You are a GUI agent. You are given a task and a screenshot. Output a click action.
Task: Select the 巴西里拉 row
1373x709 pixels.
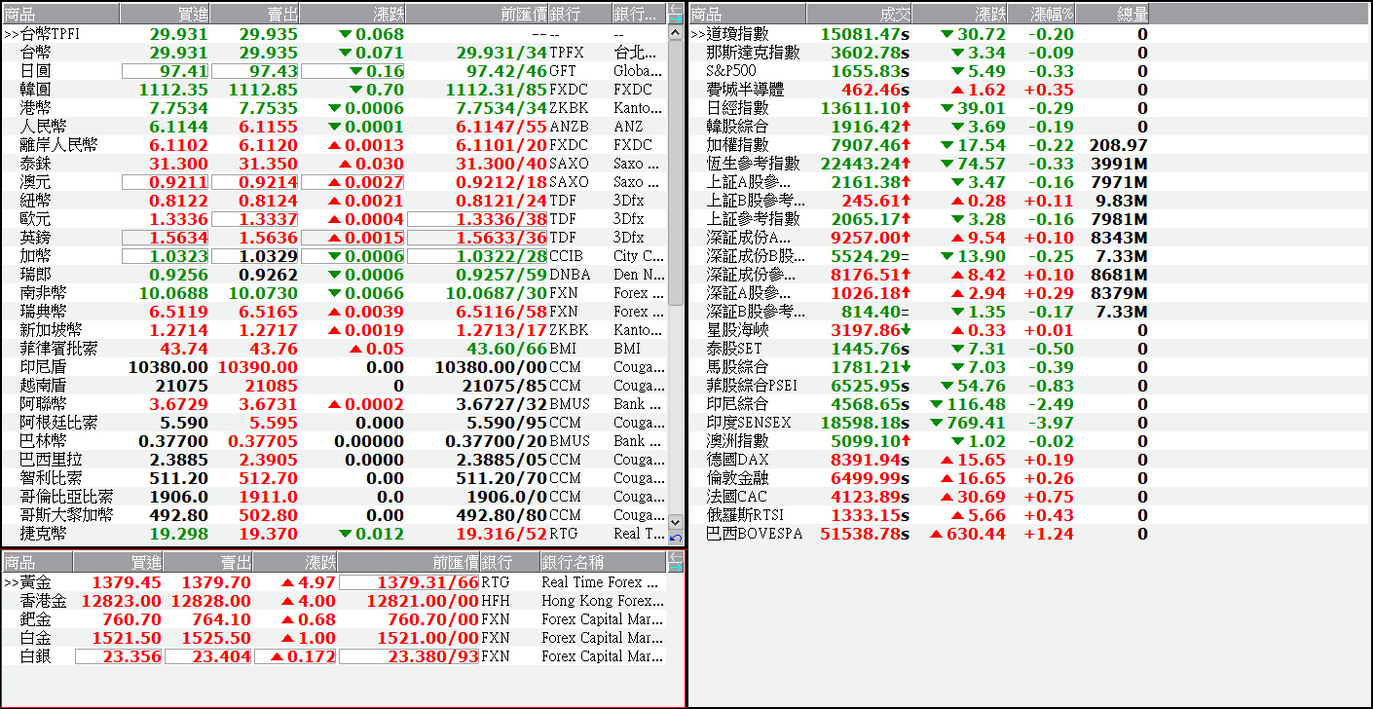pos(335,460)
